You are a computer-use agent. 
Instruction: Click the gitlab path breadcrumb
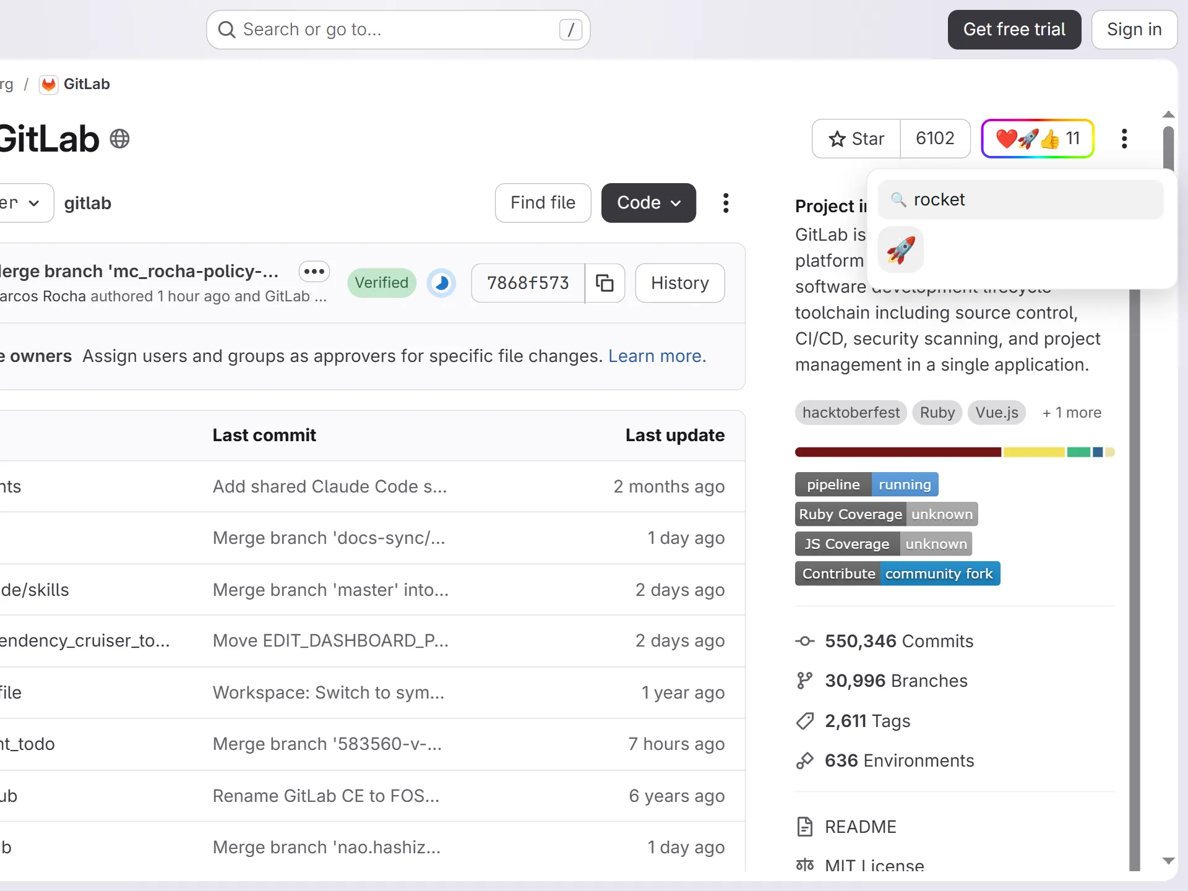[88, 203]
